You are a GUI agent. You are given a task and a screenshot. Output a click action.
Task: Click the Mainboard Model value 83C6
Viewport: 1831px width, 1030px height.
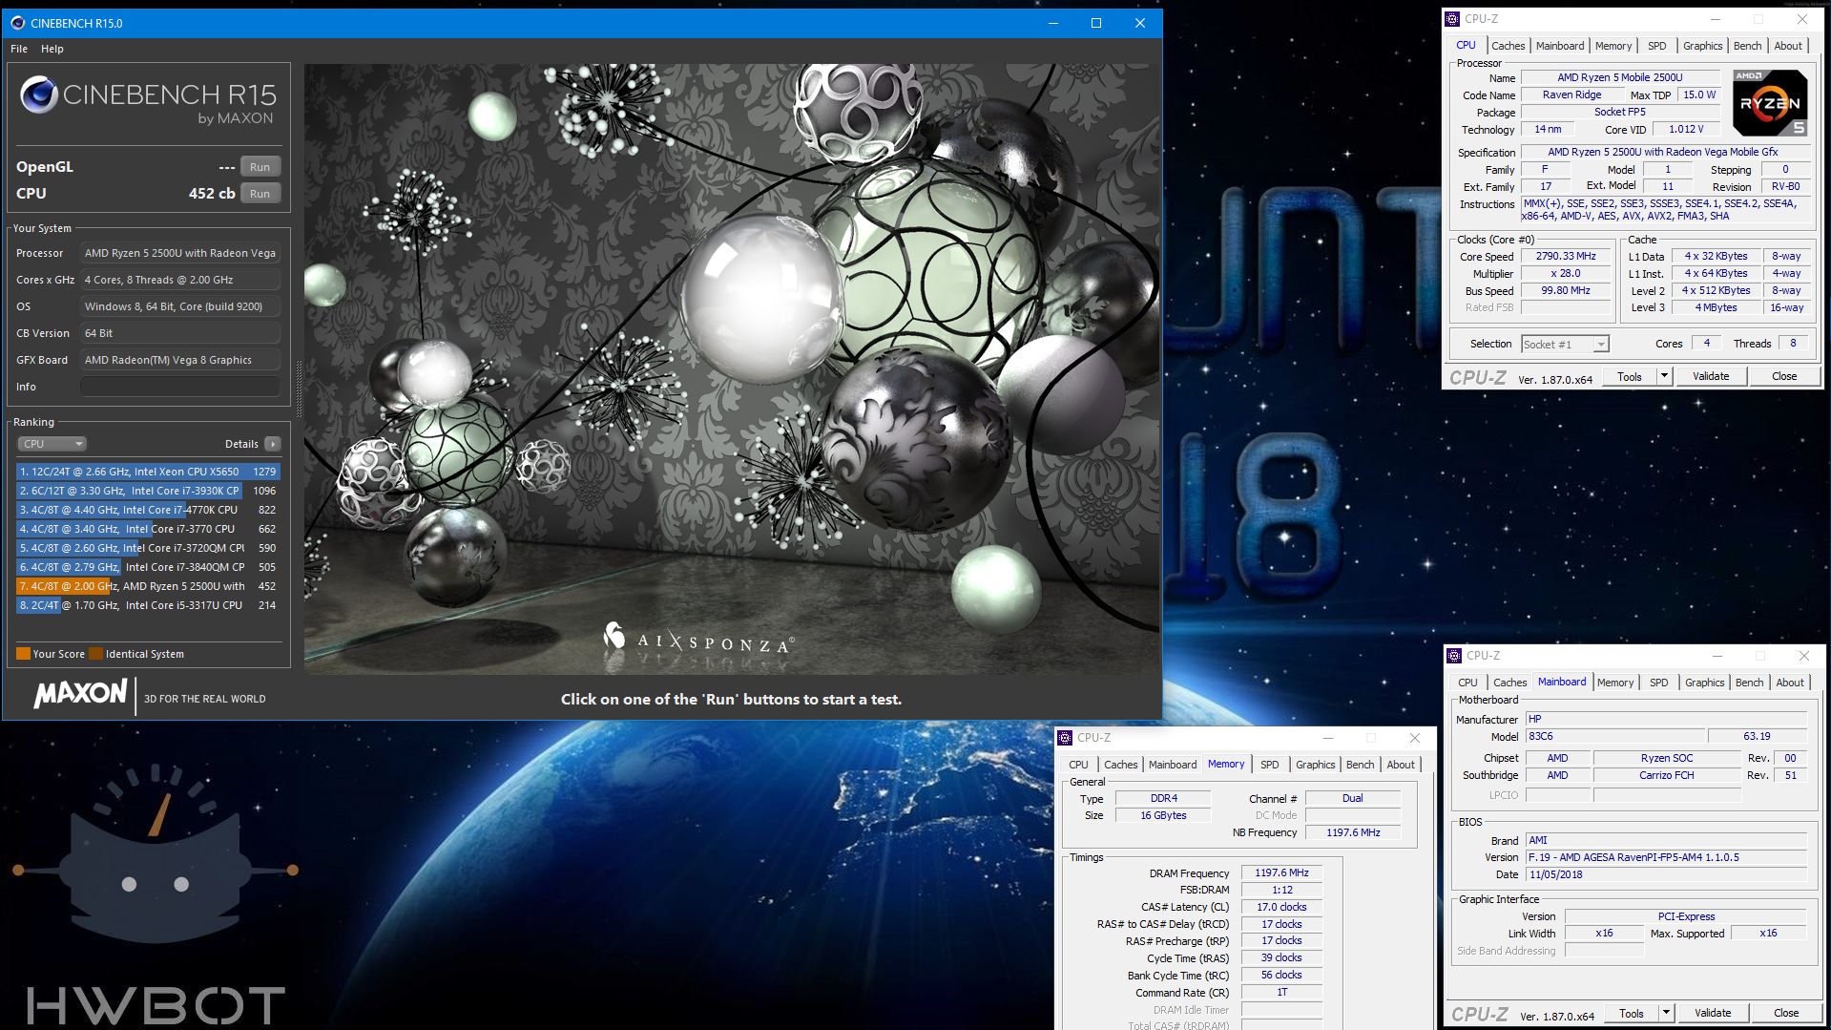point(1614,736)
